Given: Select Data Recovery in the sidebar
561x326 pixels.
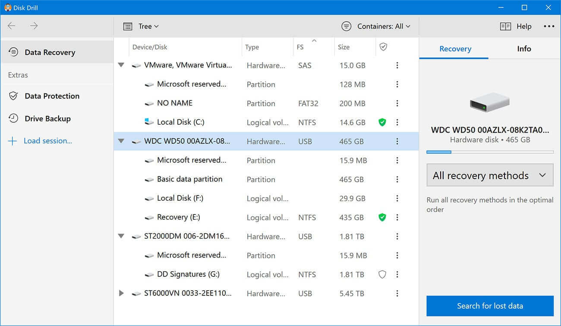Looking at the screenshot, I should (x=57, y=52).
